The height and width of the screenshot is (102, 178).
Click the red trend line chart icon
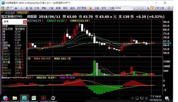pos(139,8)
